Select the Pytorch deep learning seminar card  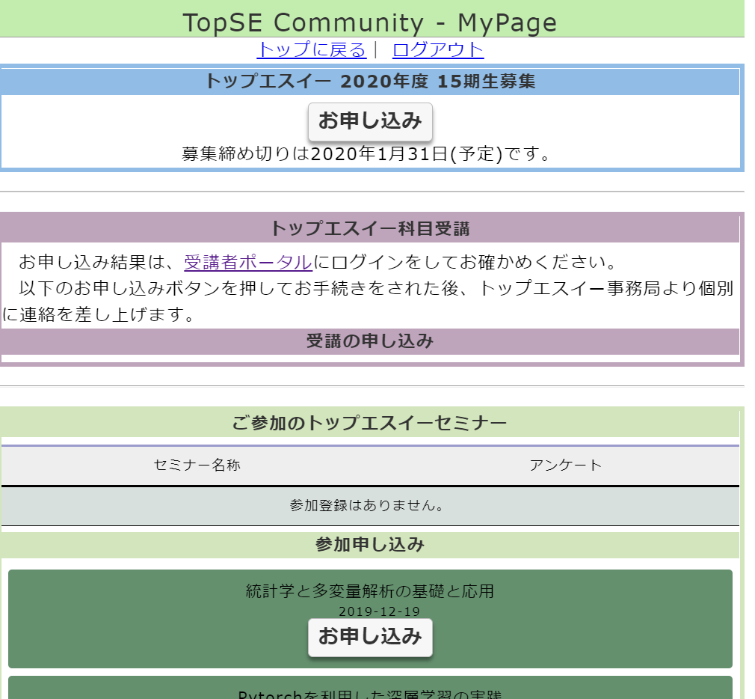click(370, 690)
